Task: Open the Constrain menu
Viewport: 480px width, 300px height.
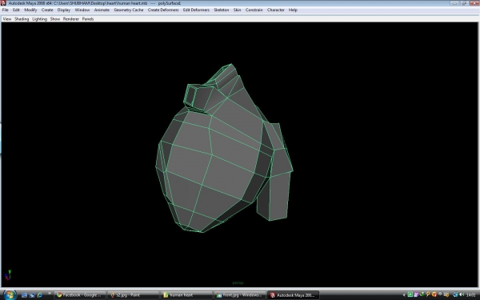Action: point(254,10)
